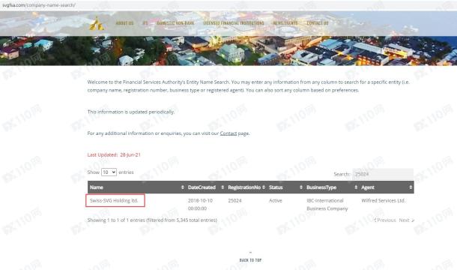Sort by Status column arrows
Screen dimensions: 457x270
click(x=300, y=187)
